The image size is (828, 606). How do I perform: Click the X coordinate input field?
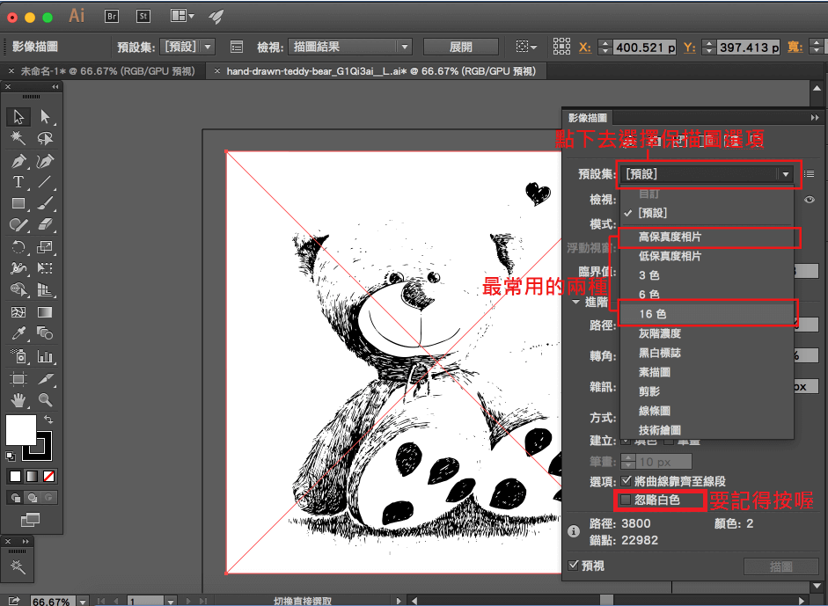644,47
